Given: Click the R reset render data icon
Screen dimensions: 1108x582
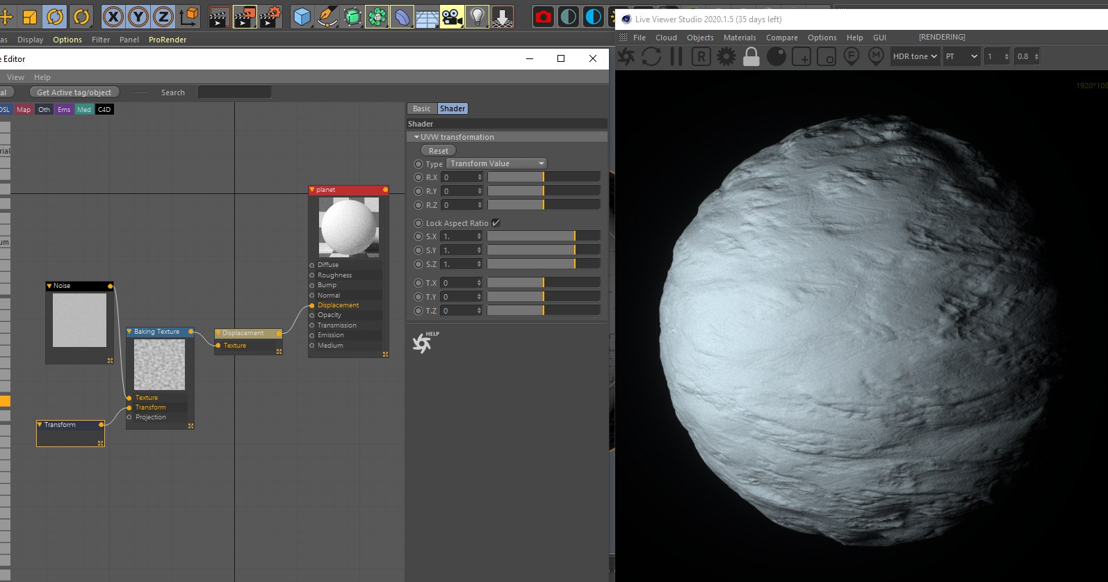Looking at the screenshot, I should click(x=701, y=56).
